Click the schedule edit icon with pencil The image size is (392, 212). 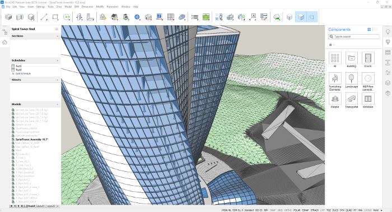pyautogui.click(x=264, y=17)
